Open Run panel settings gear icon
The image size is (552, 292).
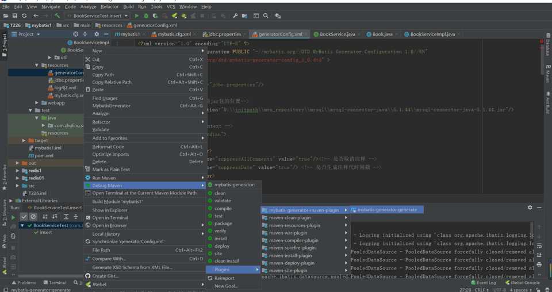click(530, 208)
